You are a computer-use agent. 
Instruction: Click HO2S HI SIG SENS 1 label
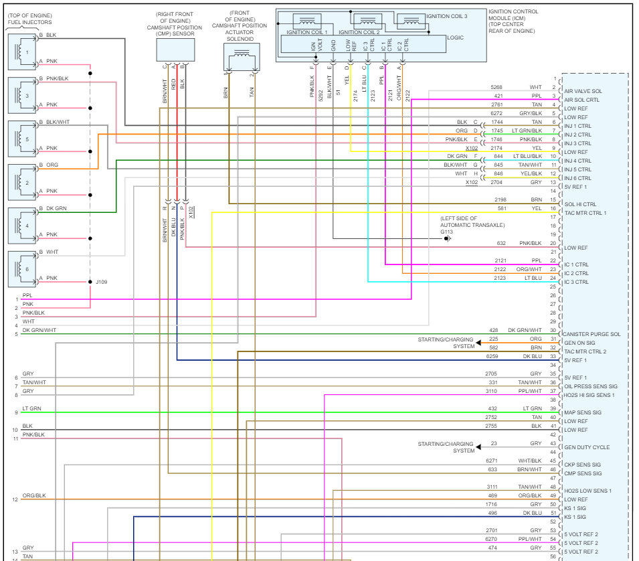(x=589, y=395)
